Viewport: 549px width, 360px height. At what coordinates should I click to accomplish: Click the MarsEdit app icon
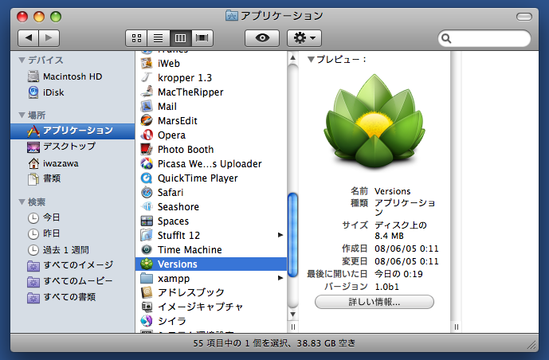click(147, 121)
